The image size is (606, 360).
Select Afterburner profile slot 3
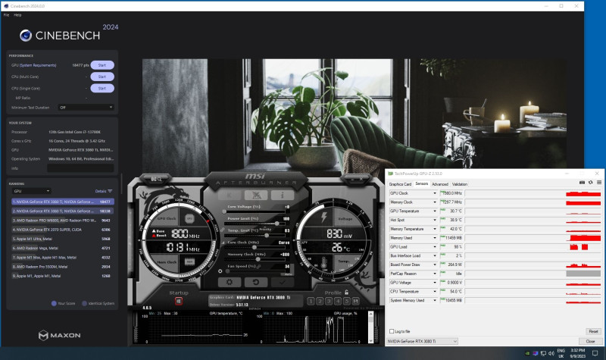tap(329, 301)
